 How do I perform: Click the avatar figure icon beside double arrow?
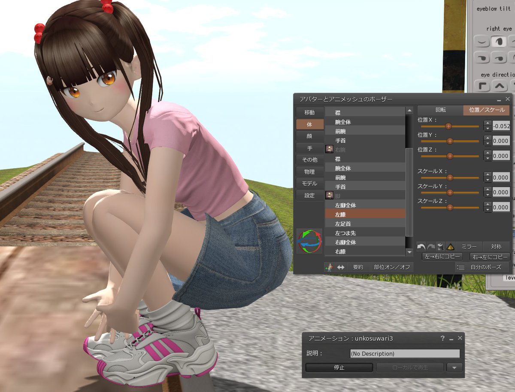point(330,267)
